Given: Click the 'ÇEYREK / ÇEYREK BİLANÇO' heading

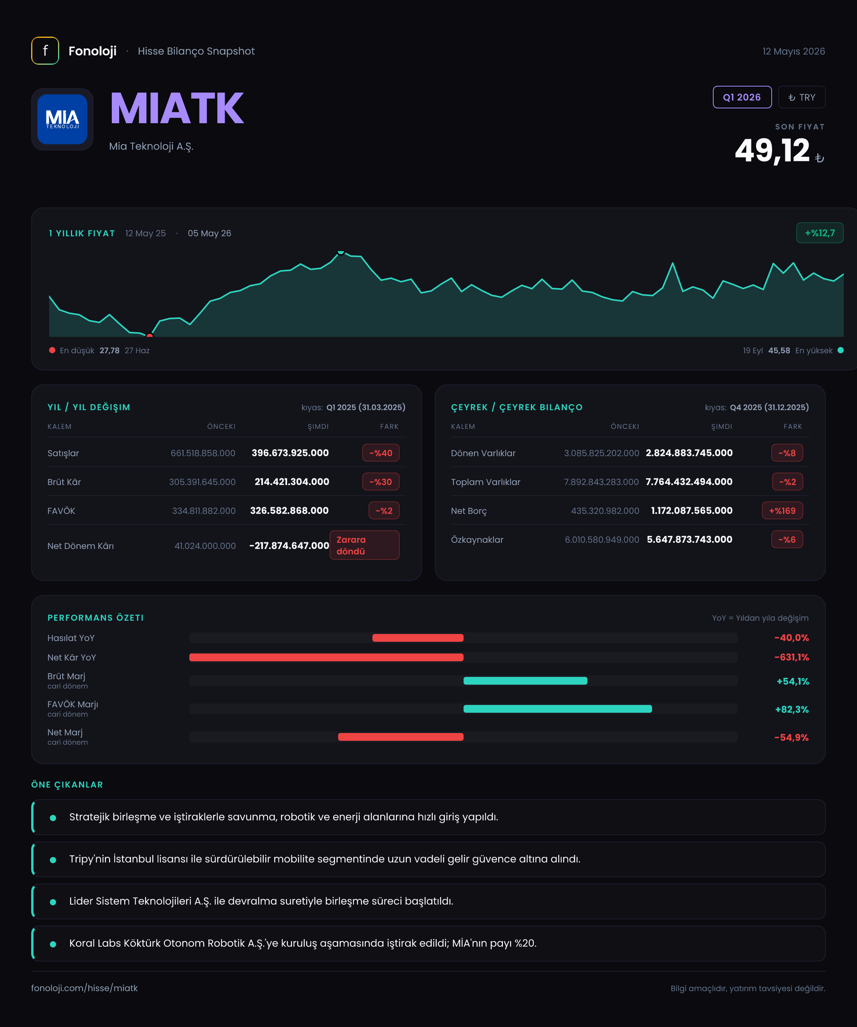Looking at the screenshot, I should (x=517, y=407).
